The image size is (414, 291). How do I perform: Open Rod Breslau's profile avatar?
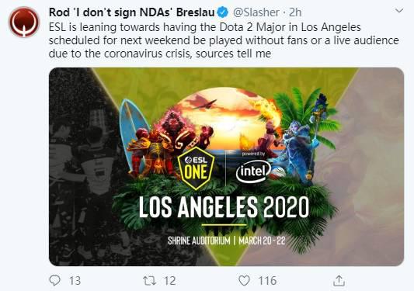24,23
